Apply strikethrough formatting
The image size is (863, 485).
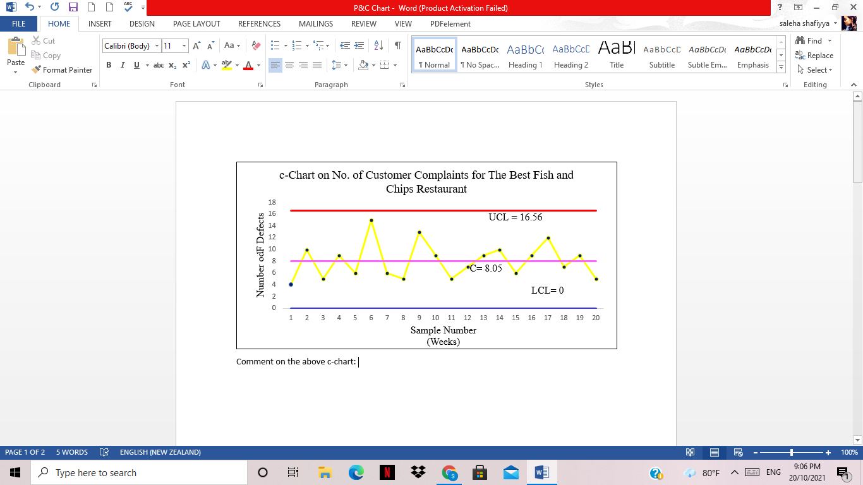pyautogui.click(x=158, y=65)
